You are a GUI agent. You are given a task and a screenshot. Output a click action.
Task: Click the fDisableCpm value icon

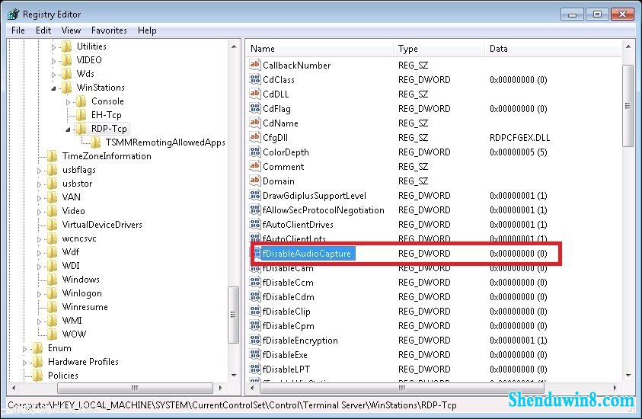pos(254,325)
